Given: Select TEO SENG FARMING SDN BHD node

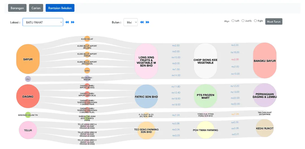Looking at the screenshot, I should (146, 130).
